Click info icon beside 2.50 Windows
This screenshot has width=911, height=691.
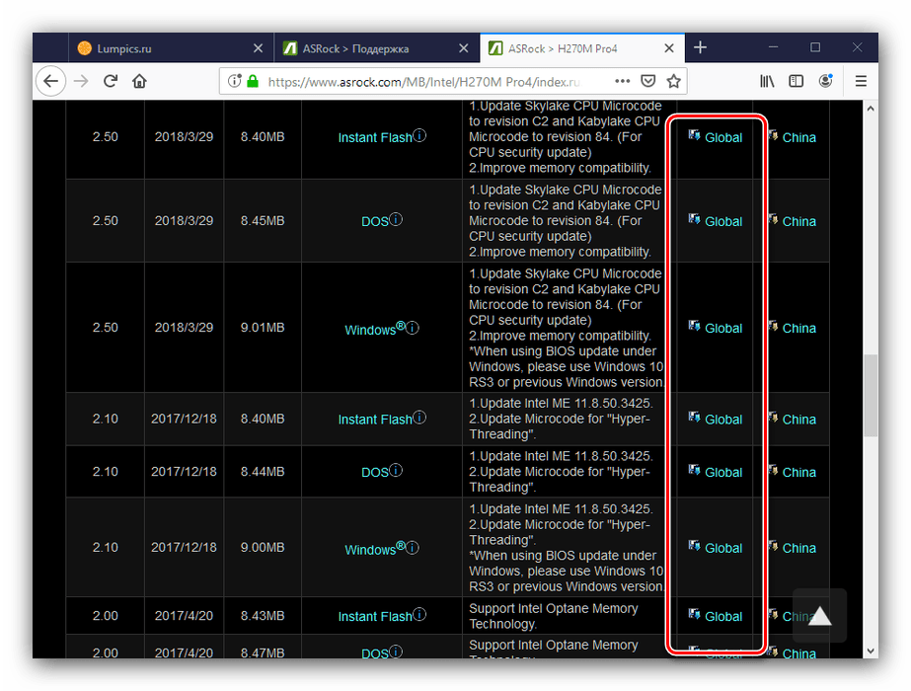[412, 328]
